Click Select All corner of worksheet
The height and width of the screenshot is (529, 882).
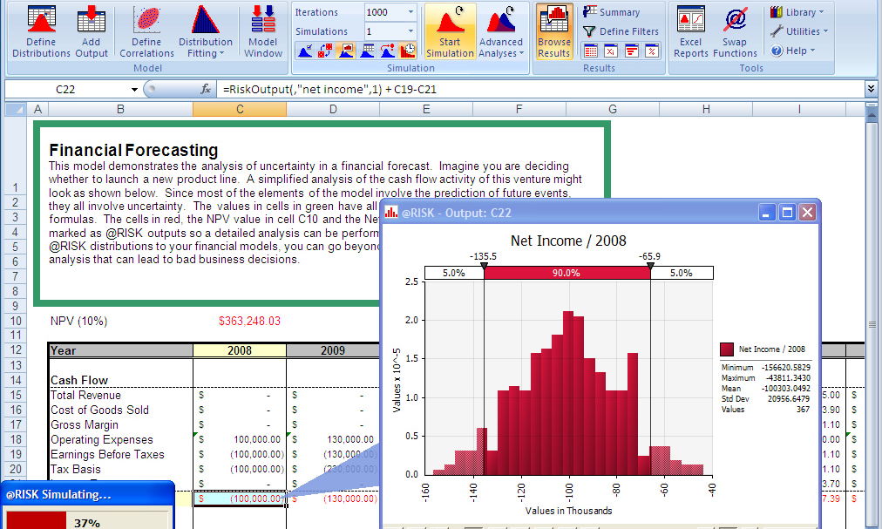(15, 109)
